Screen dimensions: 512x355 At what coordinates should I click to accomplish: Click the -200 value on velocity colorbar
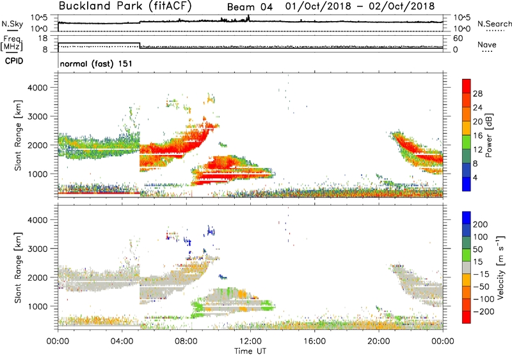coord(484,311)
